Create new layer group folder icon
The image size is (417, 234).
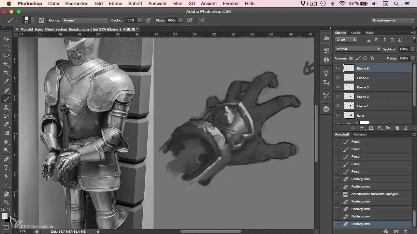pyautogui.click(x=388, y=128)
